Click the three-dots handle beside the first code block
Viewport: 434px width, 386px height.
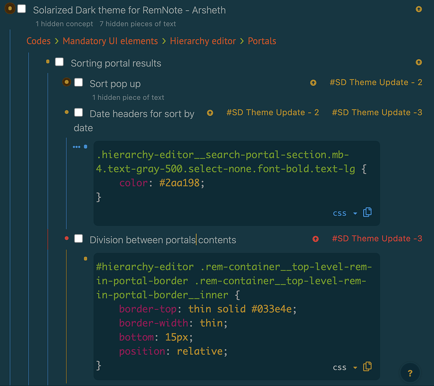click(77, 147)
